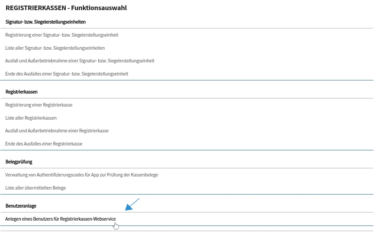Screen dimensions: 377x234
Task: Click the bold Registrierkassen section heading
Action: coord(22,92)
